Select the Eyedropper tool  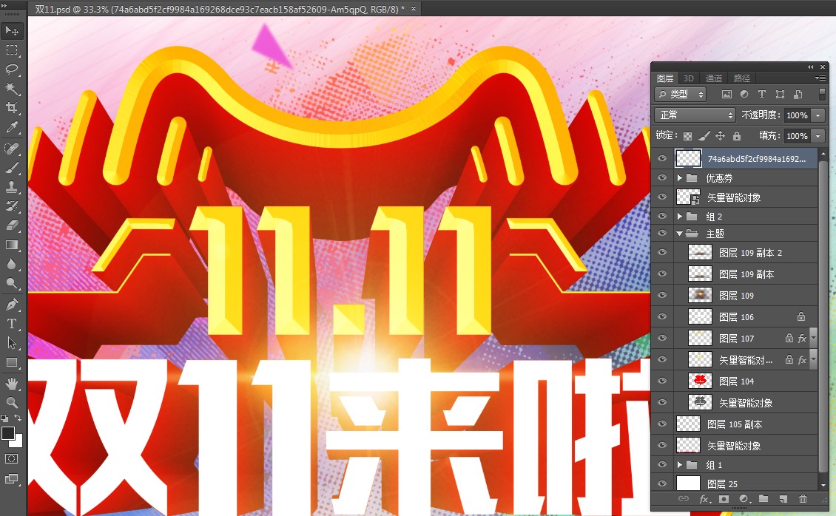click(12, 127)
